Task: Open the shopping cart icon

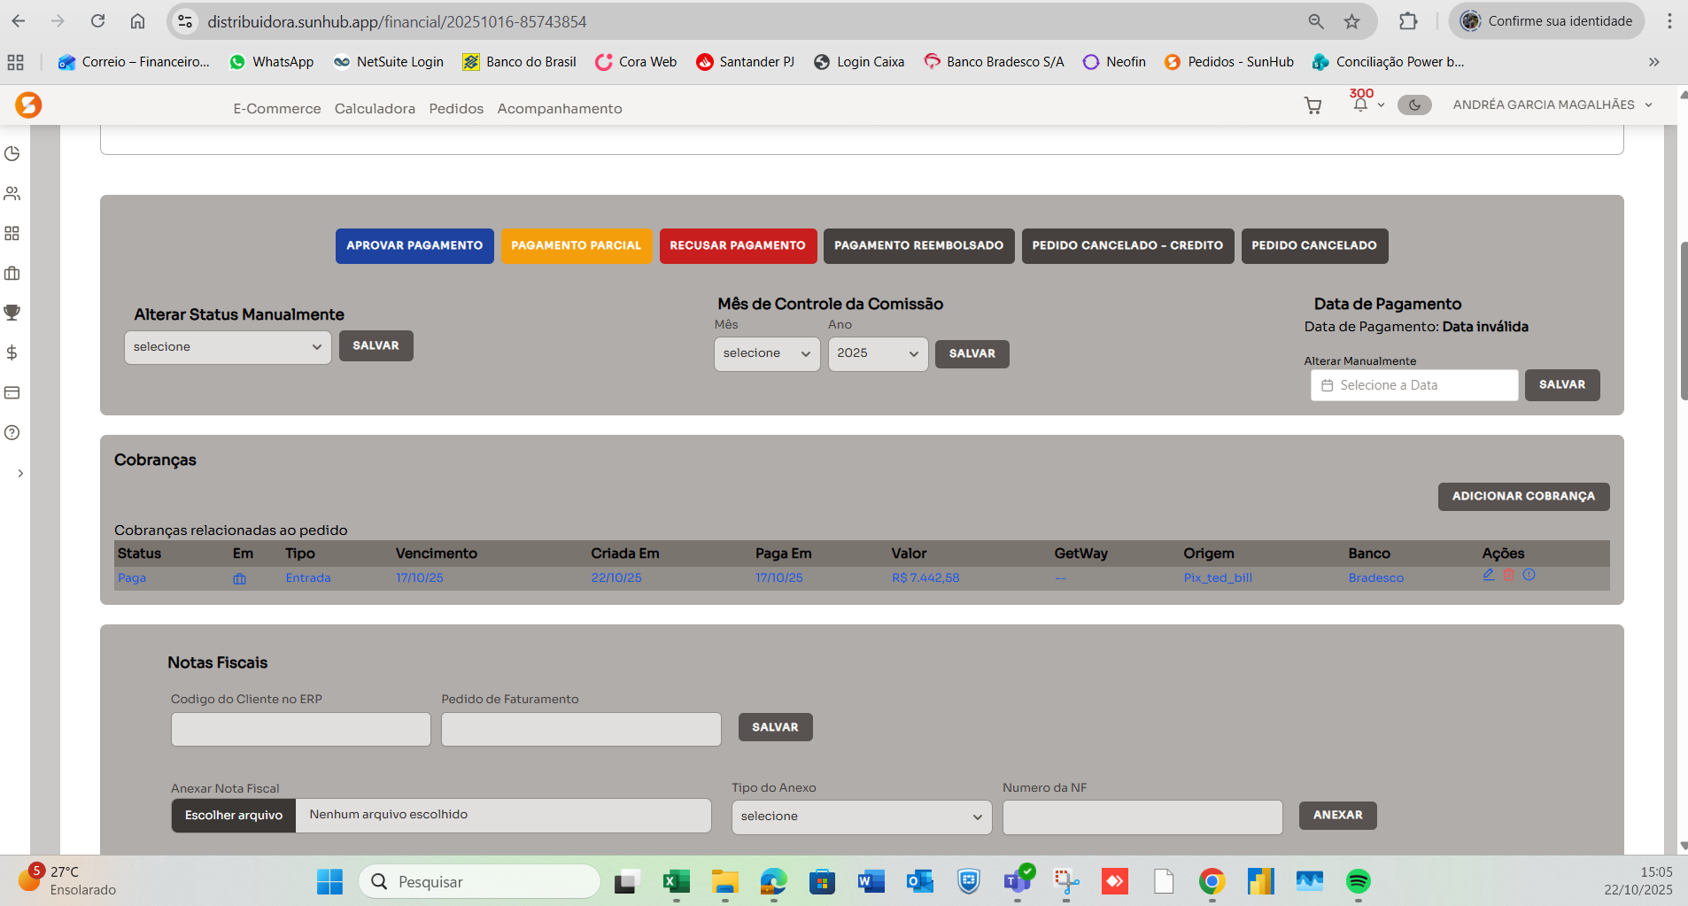Action: coord(1312,105)
